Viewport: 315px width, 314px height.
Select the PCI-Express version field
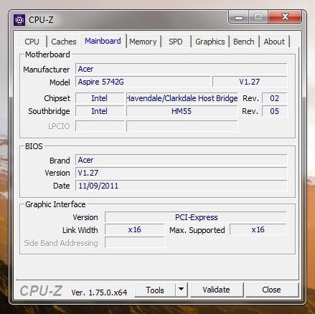[x=196, y=217]
